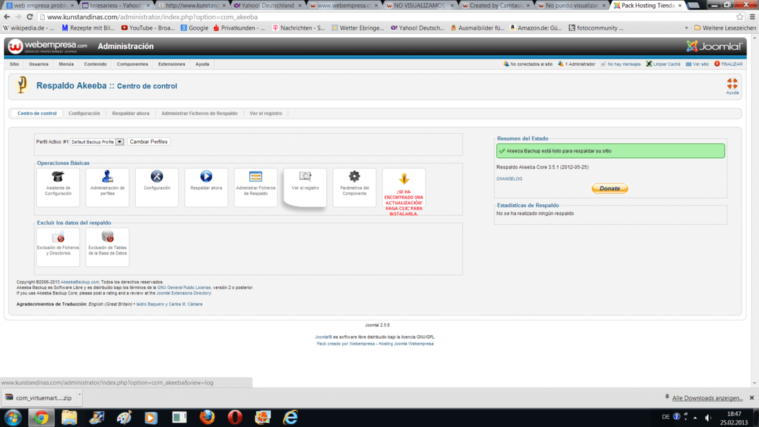This screenshot has width=759, height=427.
Task: Click the webempresa.com logo
Action: 48,46
